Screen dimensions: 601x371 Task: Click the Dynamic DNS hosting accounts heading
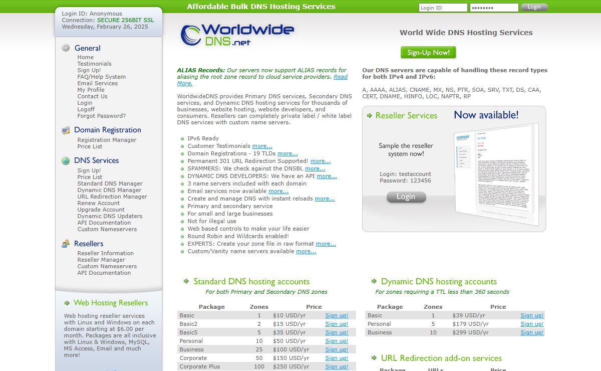point(439,282)
